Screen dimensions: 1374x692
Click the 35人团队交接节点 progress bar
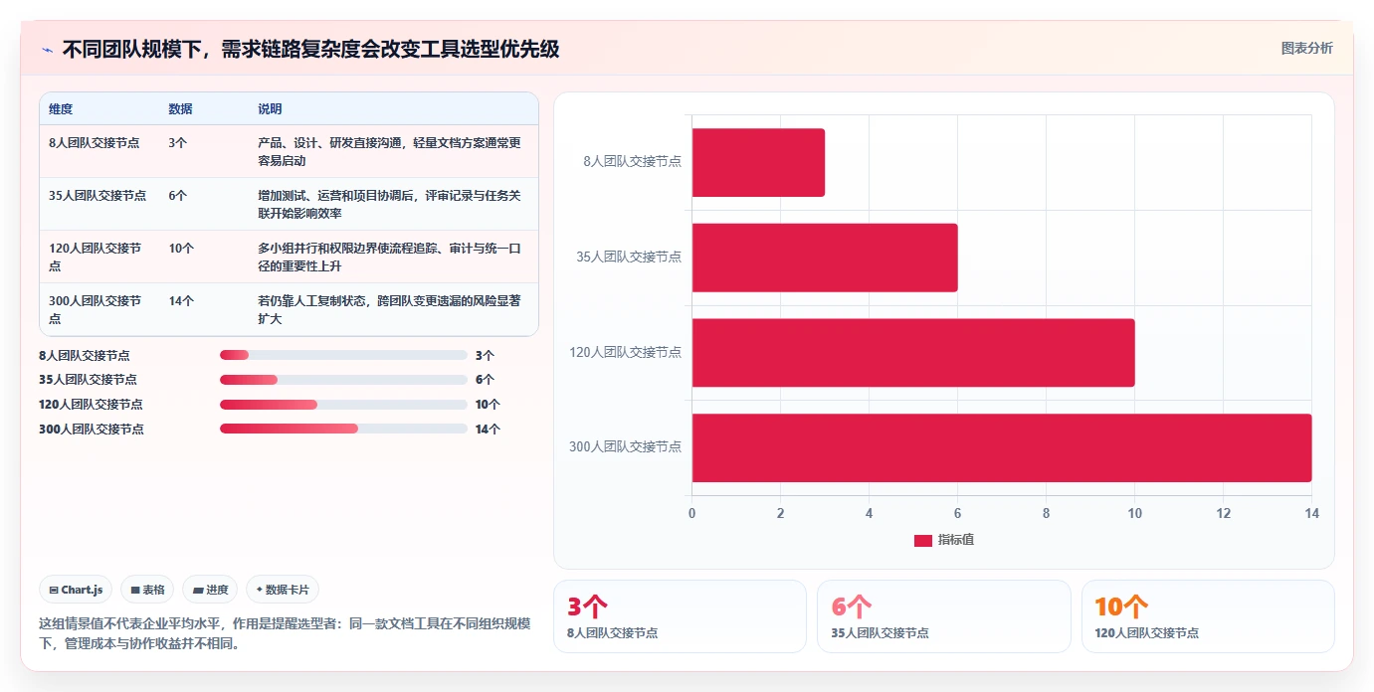tap(343, 380)
